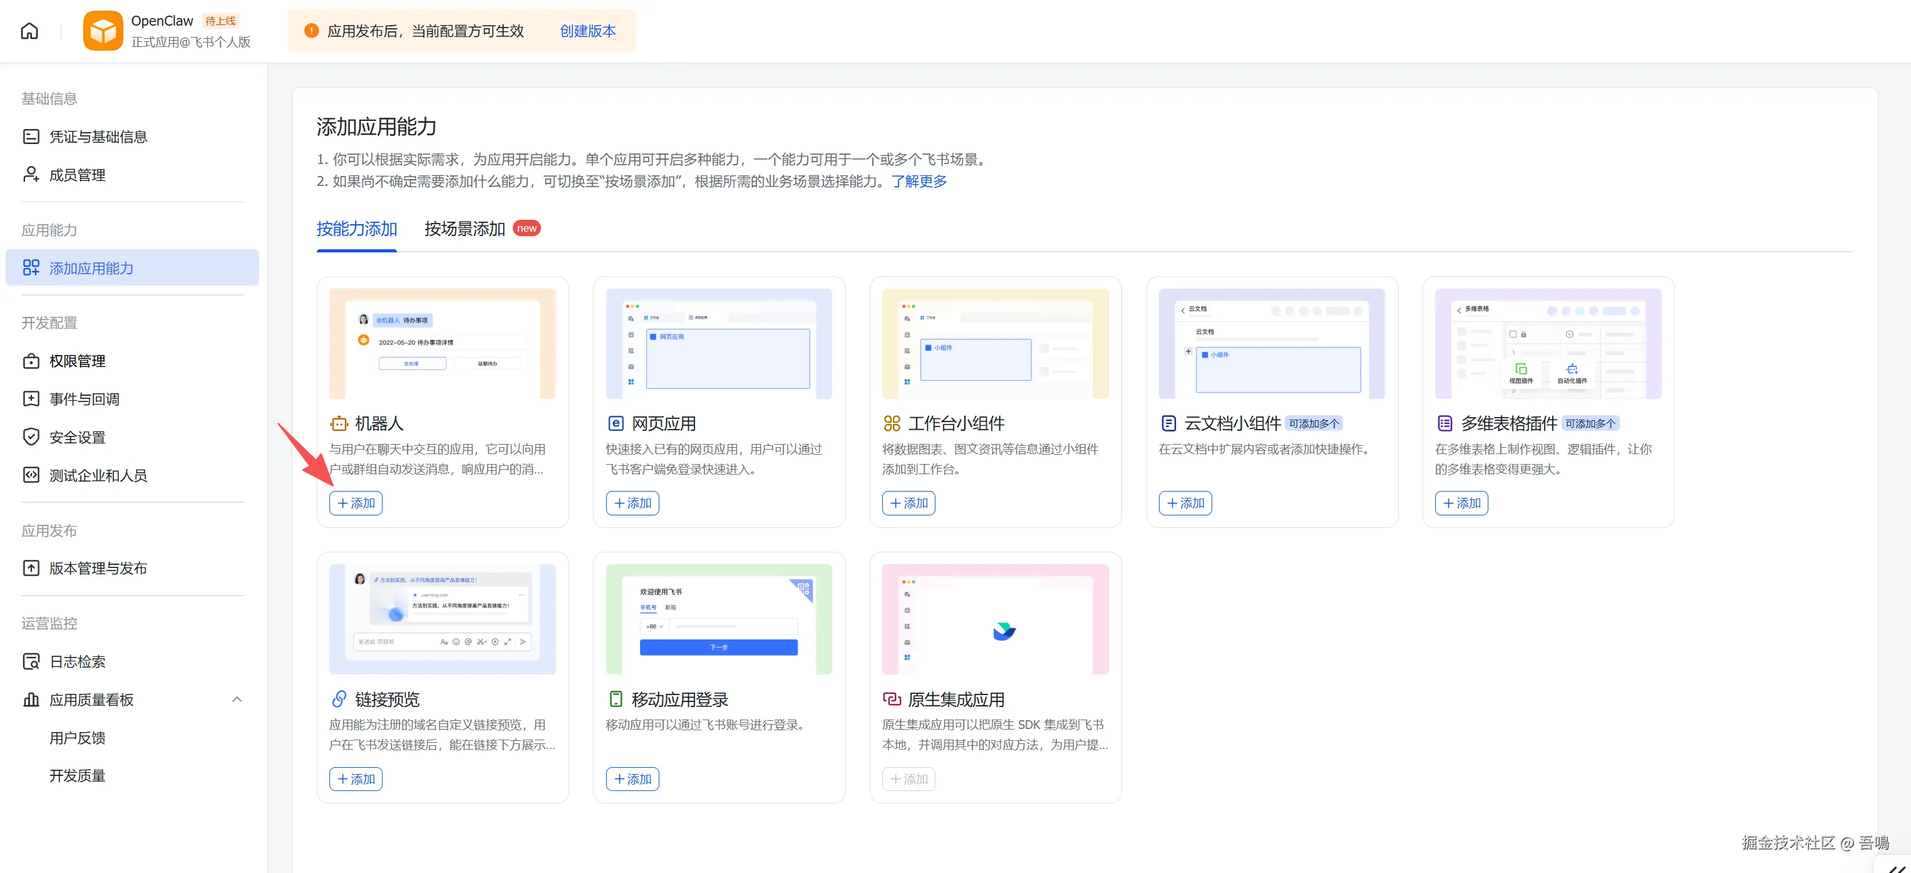Open 版本管理与发布 in the sidebar

(98, 568)
